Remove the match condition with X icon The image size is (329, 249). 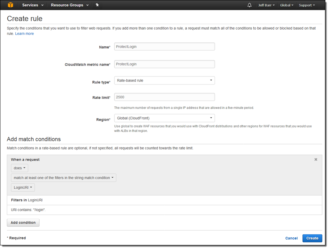pyautogui.click(x=316, y=159)
